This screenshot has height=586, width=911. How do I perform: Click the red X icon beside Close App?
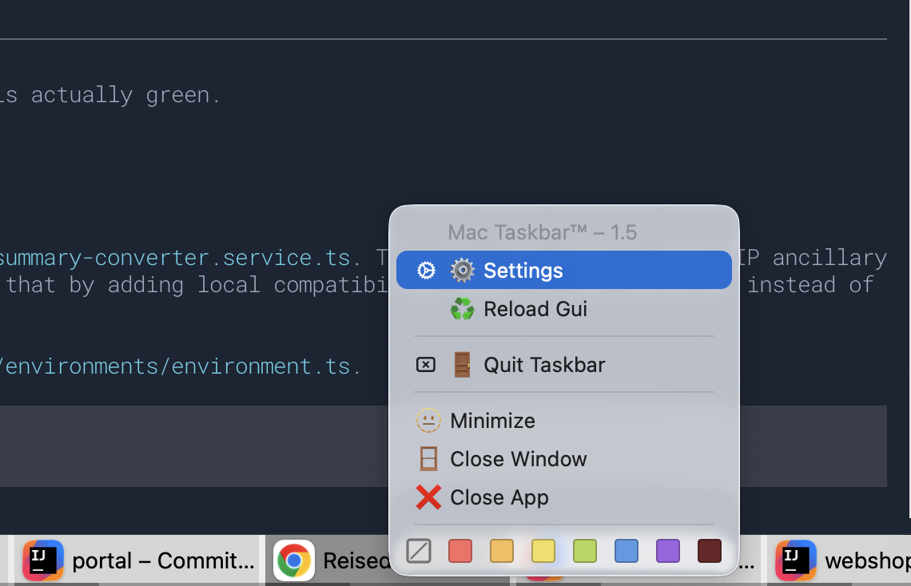click(429, 497)
